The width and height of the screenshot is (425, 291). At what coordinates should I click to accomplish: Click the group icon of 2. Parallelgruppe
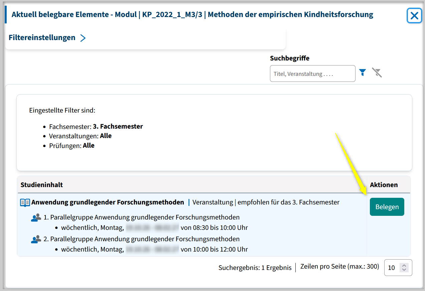[36, 239]
